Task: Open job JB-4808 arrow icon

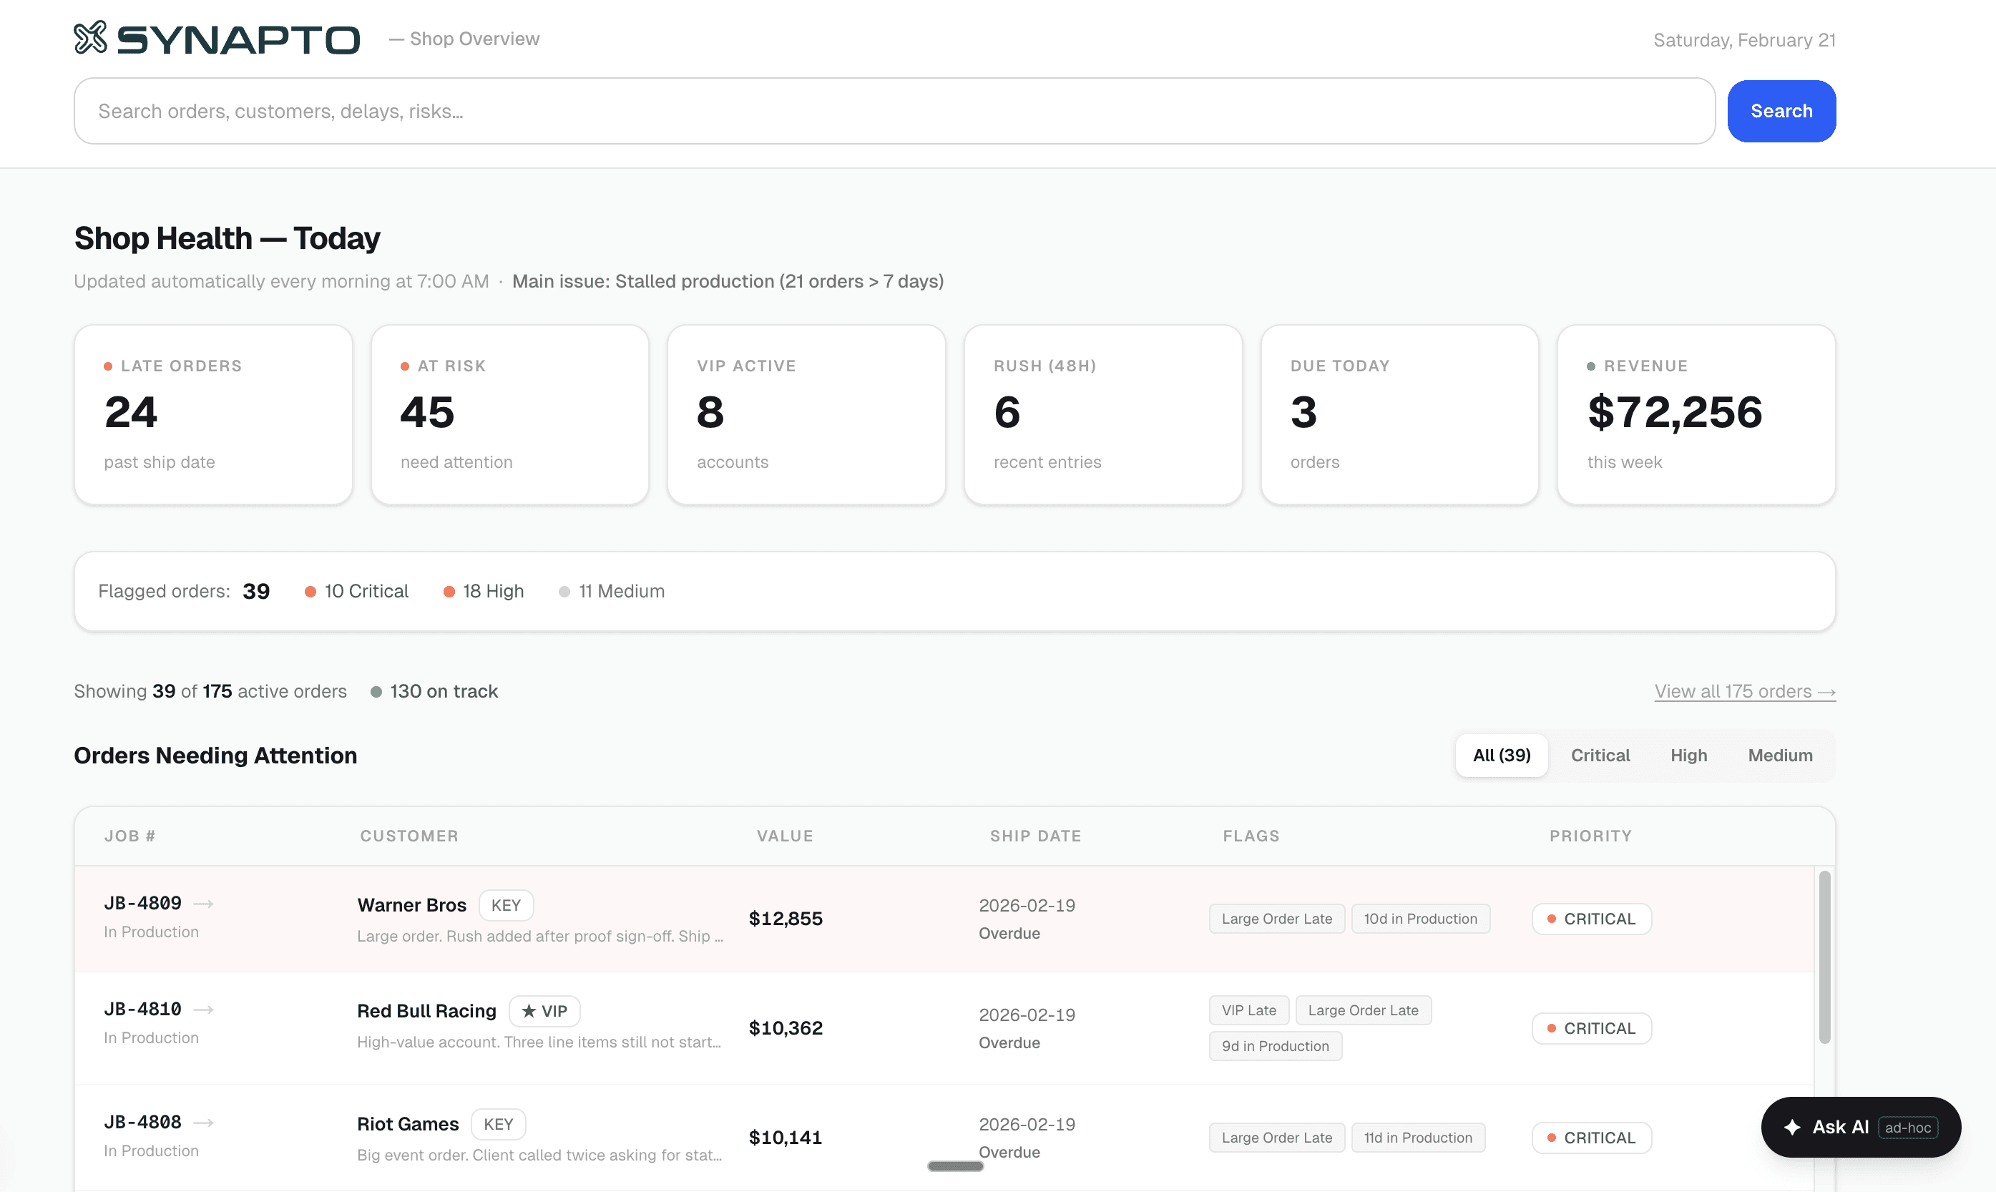Action: 204,1123
